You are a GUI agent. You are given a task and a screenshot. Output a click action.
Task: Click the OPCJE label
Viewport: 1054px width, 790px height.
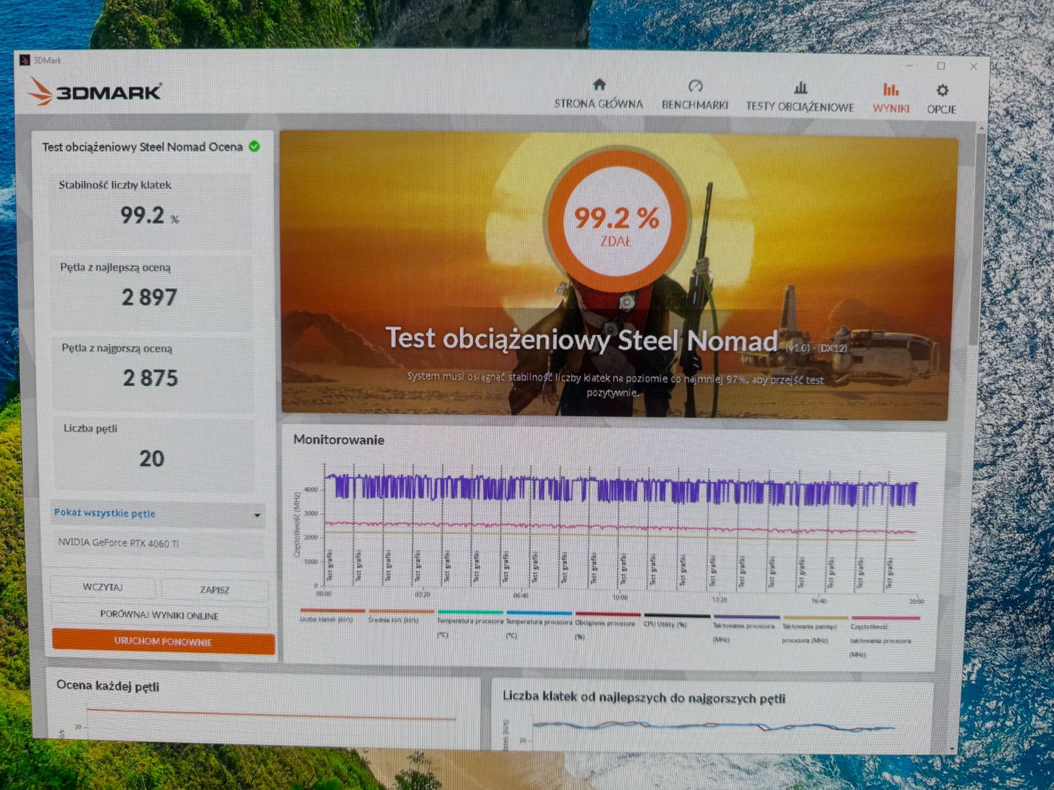(942, 110)
